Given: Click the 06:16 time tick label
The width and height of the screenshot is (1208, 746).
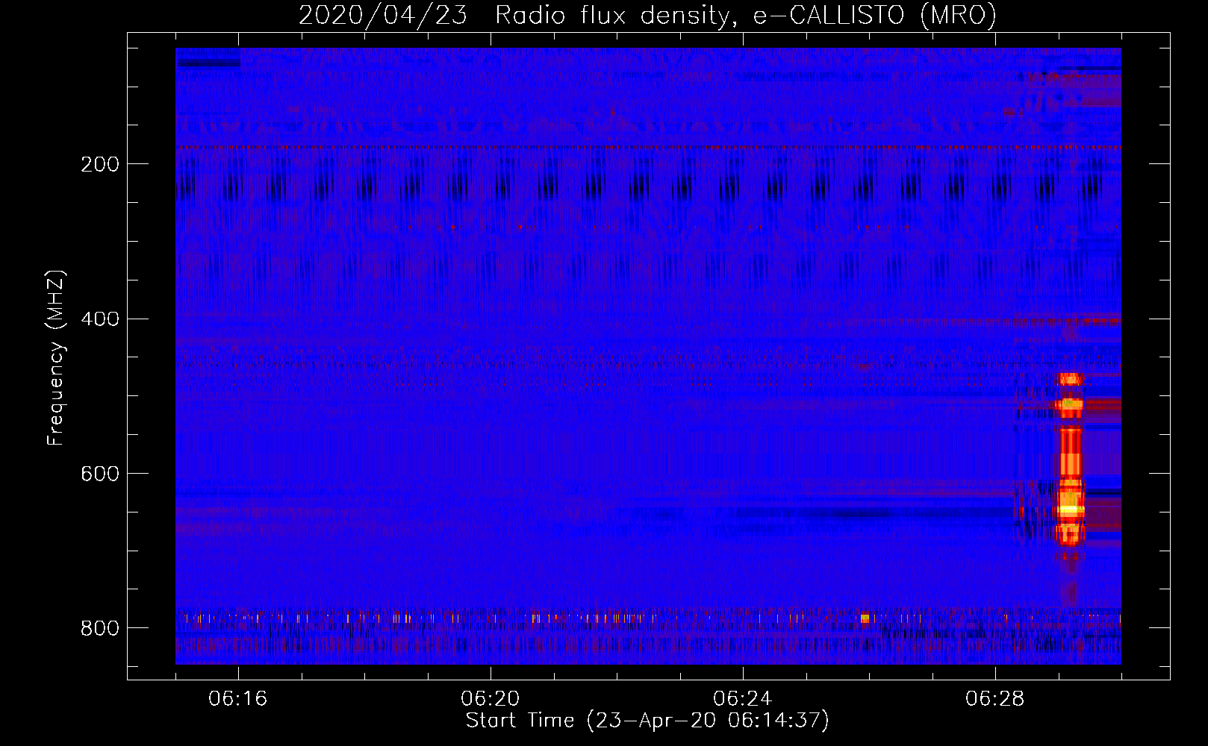Looking at the screenshot, I should pyautogui.click(x=237, y=698).
